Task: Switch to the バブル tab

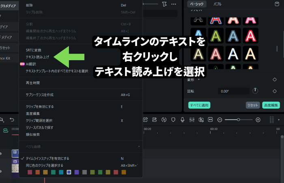Action: point(217,4)
